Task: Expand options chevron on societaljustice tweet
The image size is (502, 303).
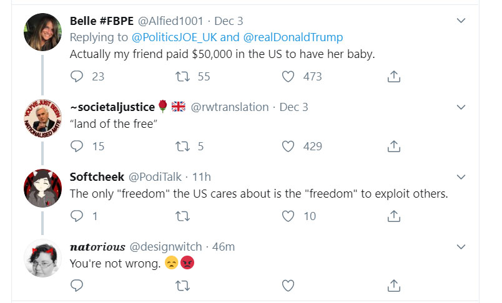Action: click(461, 107)
